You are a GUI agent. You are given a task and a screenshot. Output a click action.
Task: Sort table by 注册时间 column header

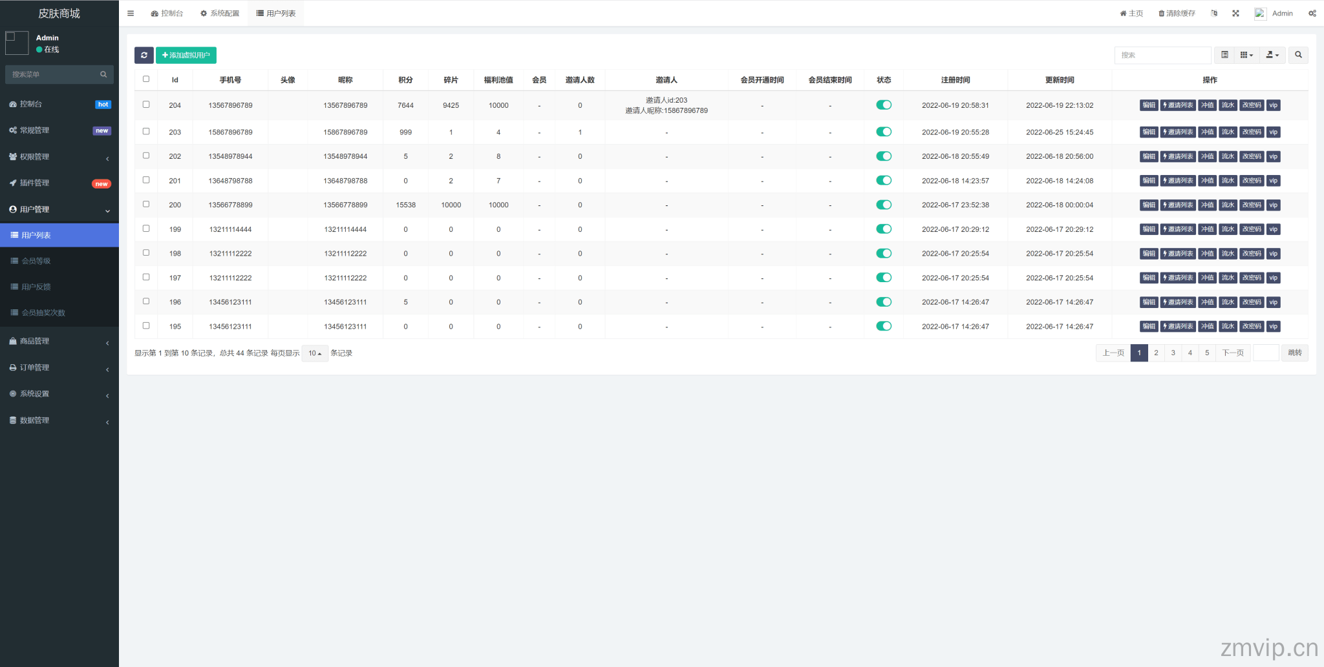[x=956, y=80]
